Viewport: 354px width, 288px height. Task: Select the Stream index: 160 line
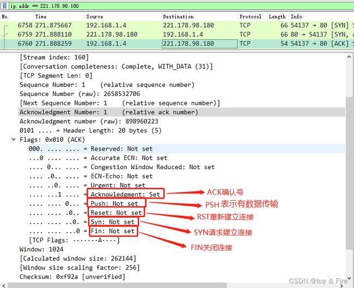pos(54,57)
